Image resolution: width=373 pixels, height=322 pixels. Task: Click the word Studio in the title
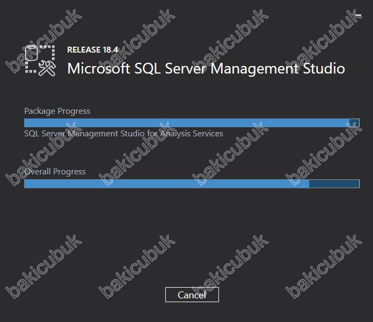tap(324, 69)
